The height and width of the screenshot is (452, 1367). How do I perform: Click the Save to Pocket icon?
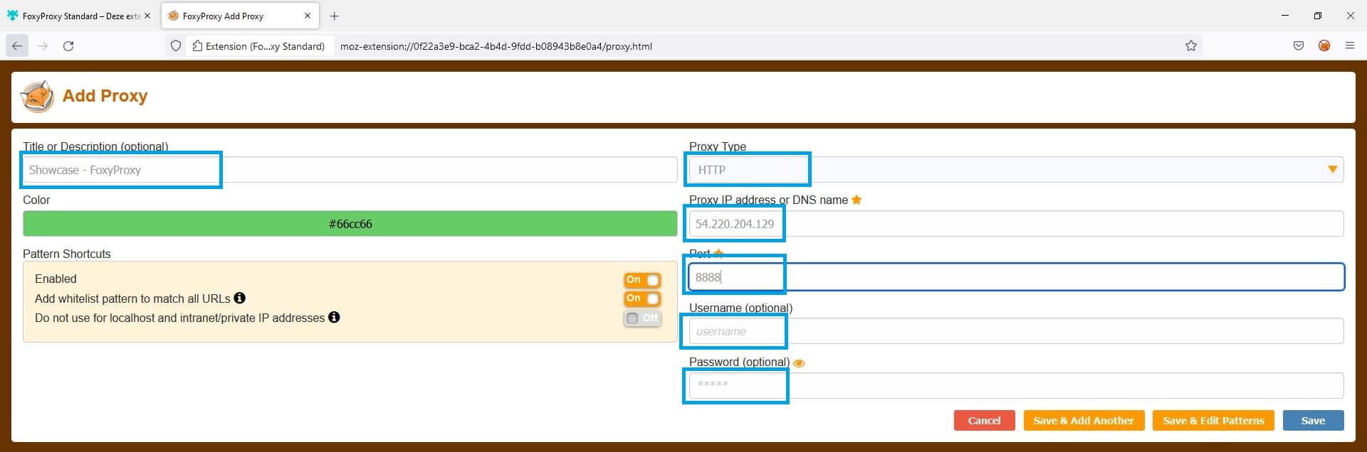coord(1299,46)
